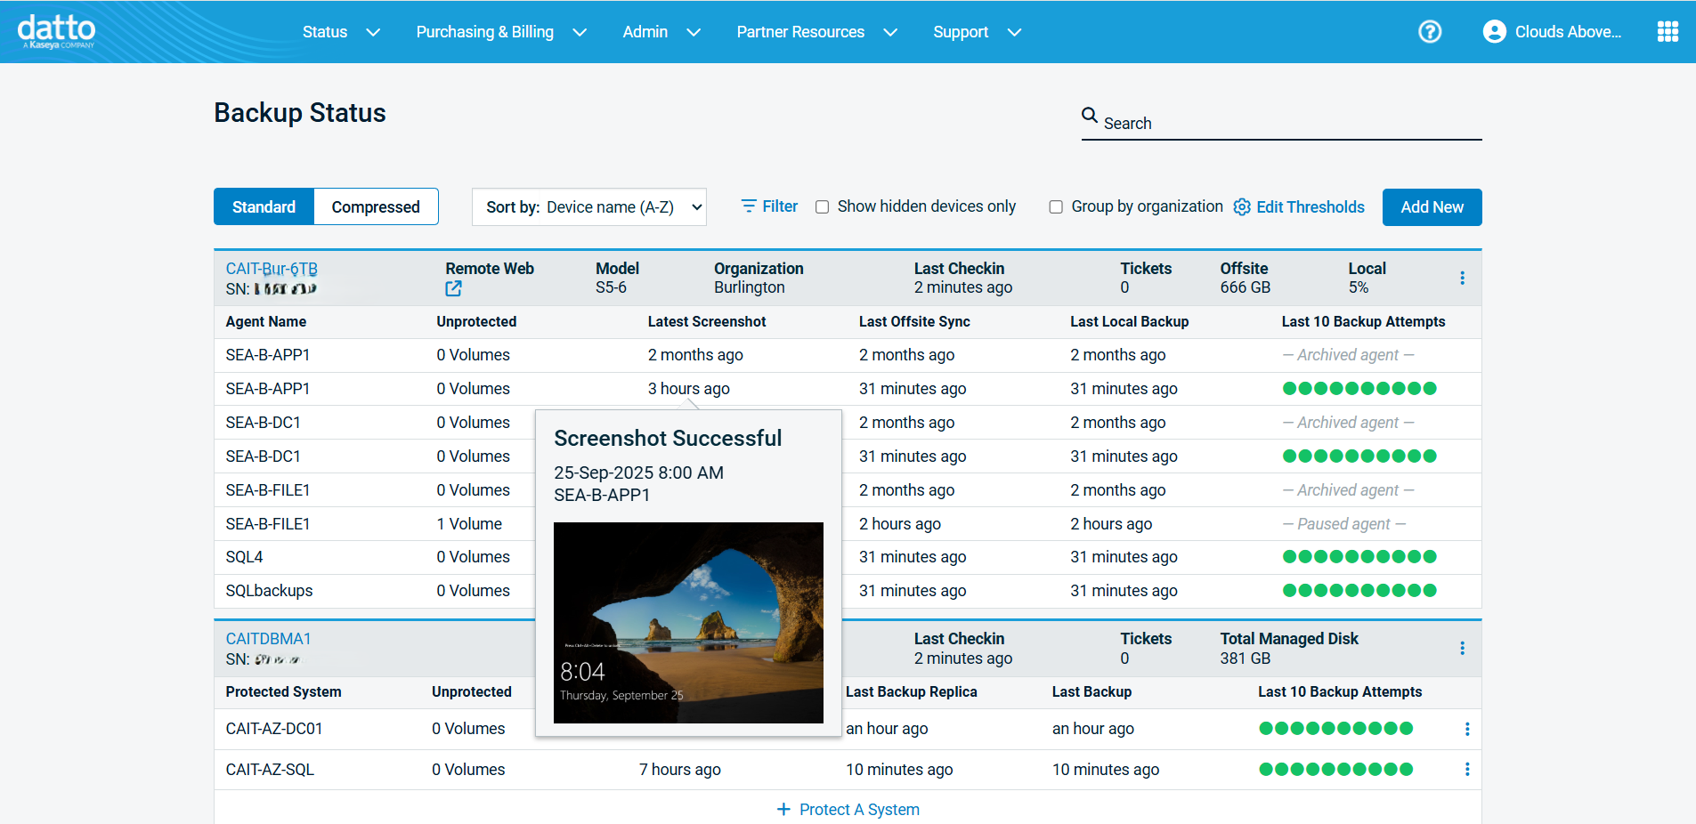This screenshot has width=1696, height=824.
Task: Launch Remote Web for CAIT-Bur-6TB
Action: tap(453, 288)
